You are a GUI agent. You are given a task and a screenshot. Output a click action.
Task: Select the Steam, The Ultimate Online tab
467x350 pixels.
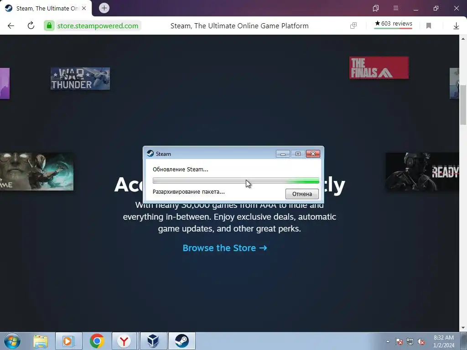(x=47, y=8)
